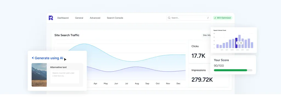Click the sparkle icon beside Generate using AI

33,58
